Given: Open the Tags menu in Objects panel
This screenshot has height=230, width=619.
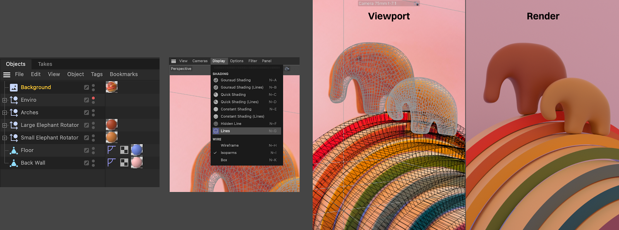Looking at the screenshot, I should click(97, 74).
